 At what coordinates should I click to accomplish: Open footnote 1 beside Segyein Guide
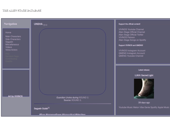click(x=48, y=108)
